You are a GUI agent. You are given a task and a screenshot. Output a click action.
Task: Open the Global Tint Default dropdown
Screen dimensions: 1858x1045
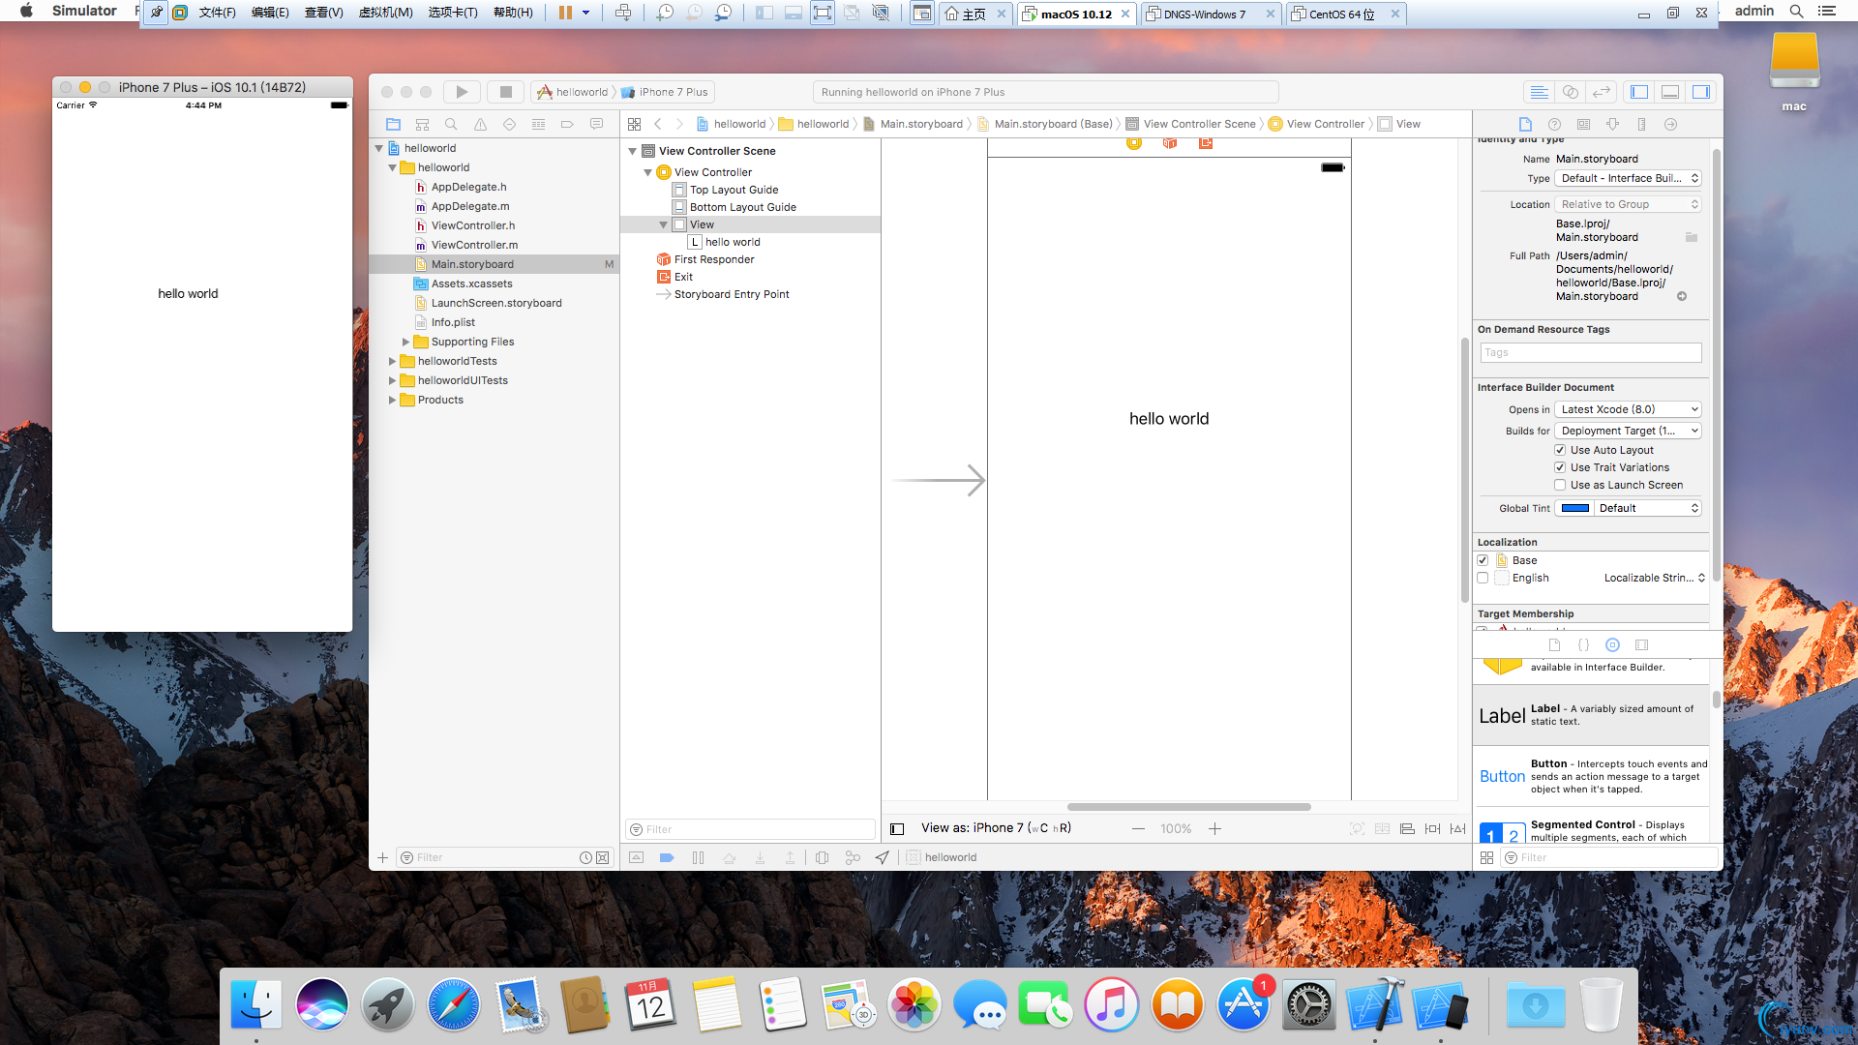click(x=1647, y=508)
